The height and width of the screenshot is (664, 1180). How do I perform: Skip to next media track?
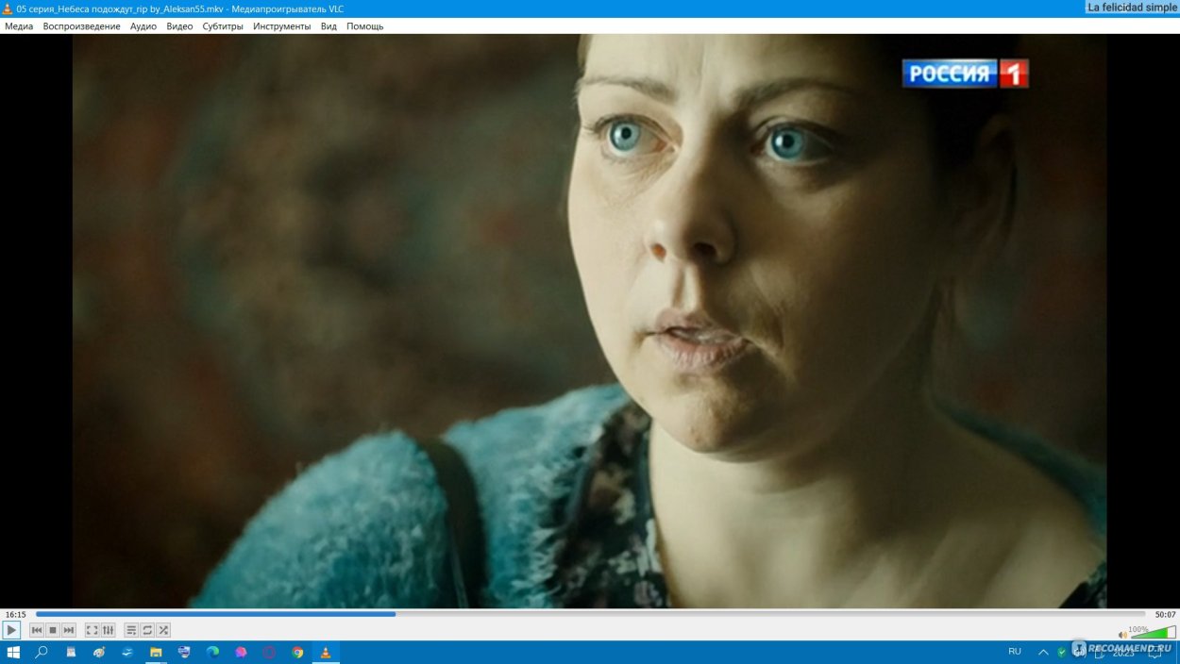pyautogui.click(x=69, y=630)
